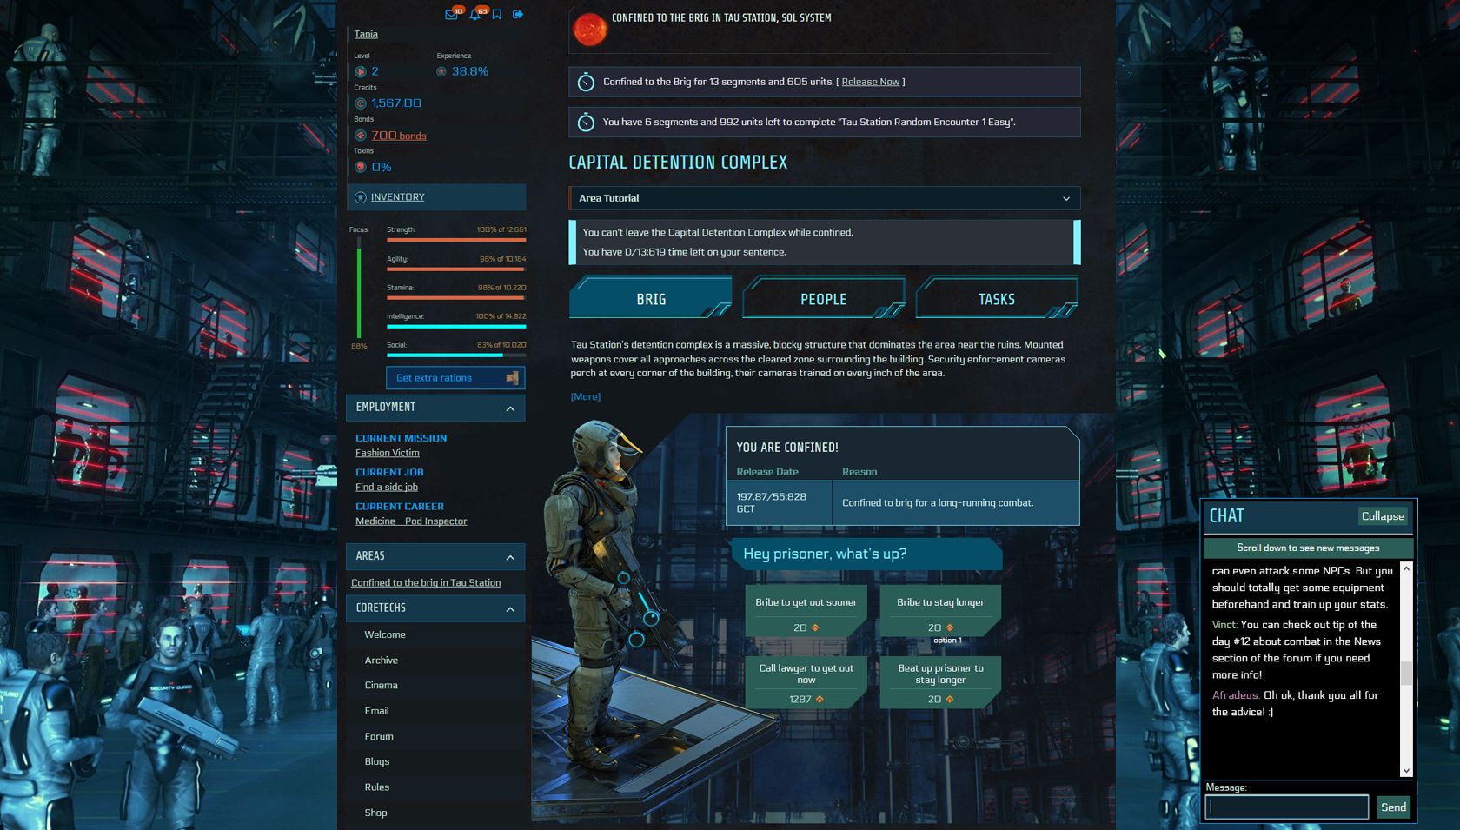Click the inventory icon beside INVENTORY
Viewport: 1460px width, 830px height.
361,197
